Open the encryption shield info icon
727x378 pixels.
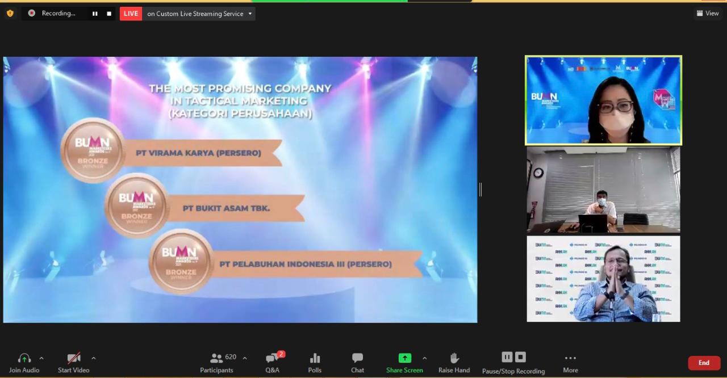tap(10, 13)
